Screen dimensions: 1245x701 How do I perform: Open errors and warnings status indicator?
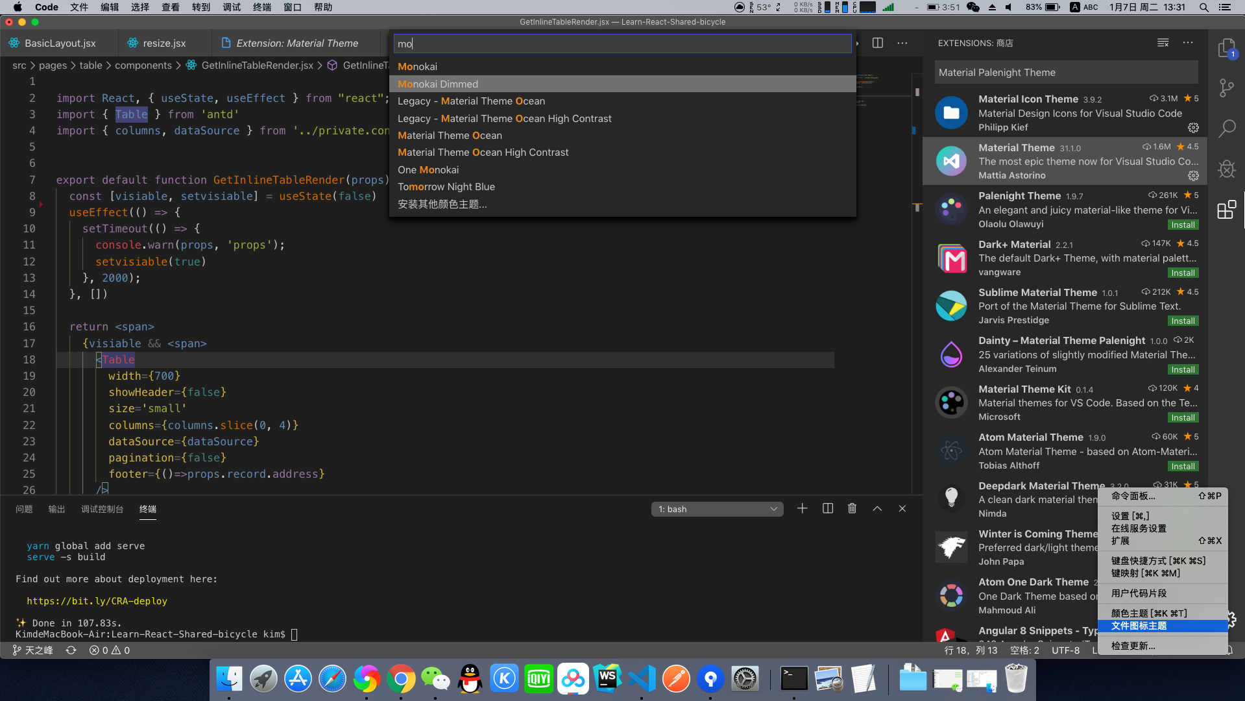point(109,650)
